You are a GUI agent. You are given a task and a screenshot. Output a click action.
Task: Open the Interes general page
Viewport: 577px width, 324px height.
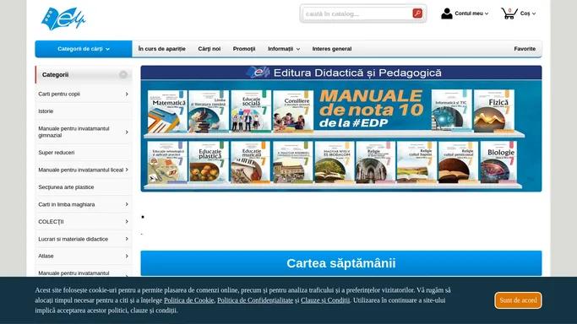pyautogui.click(x=332, y=49)
